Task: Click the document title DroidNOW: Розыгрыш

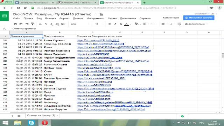Action: coord(52,14)
